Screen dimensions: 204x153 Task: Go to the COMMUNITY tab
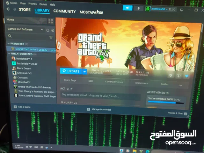coord(64,11)
